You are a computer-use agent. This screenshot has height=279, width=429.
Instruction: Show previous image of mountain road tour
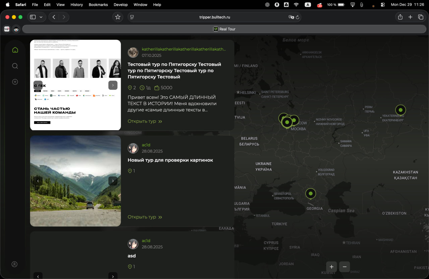(38, 181)
